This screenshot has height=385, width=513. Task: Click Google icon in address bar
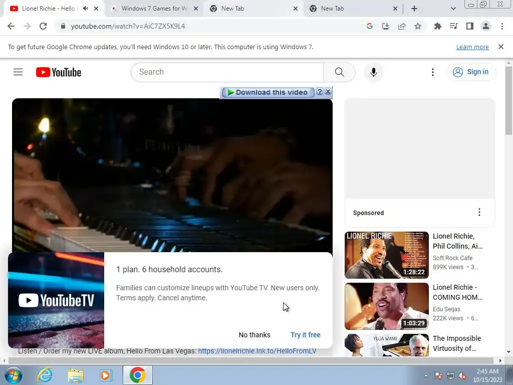coord(370,26)
